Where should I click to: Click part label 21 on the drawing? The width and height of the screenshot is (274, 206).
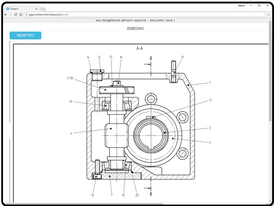point(182,57)
